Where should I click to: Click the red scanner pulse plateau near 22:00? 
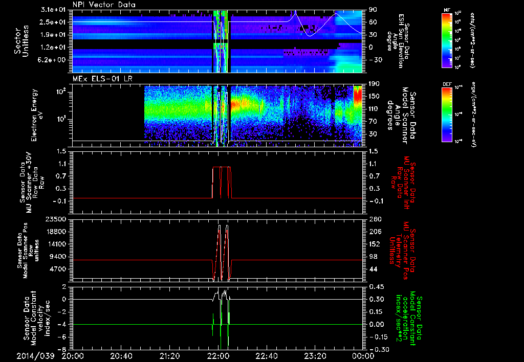coord(222,167)
